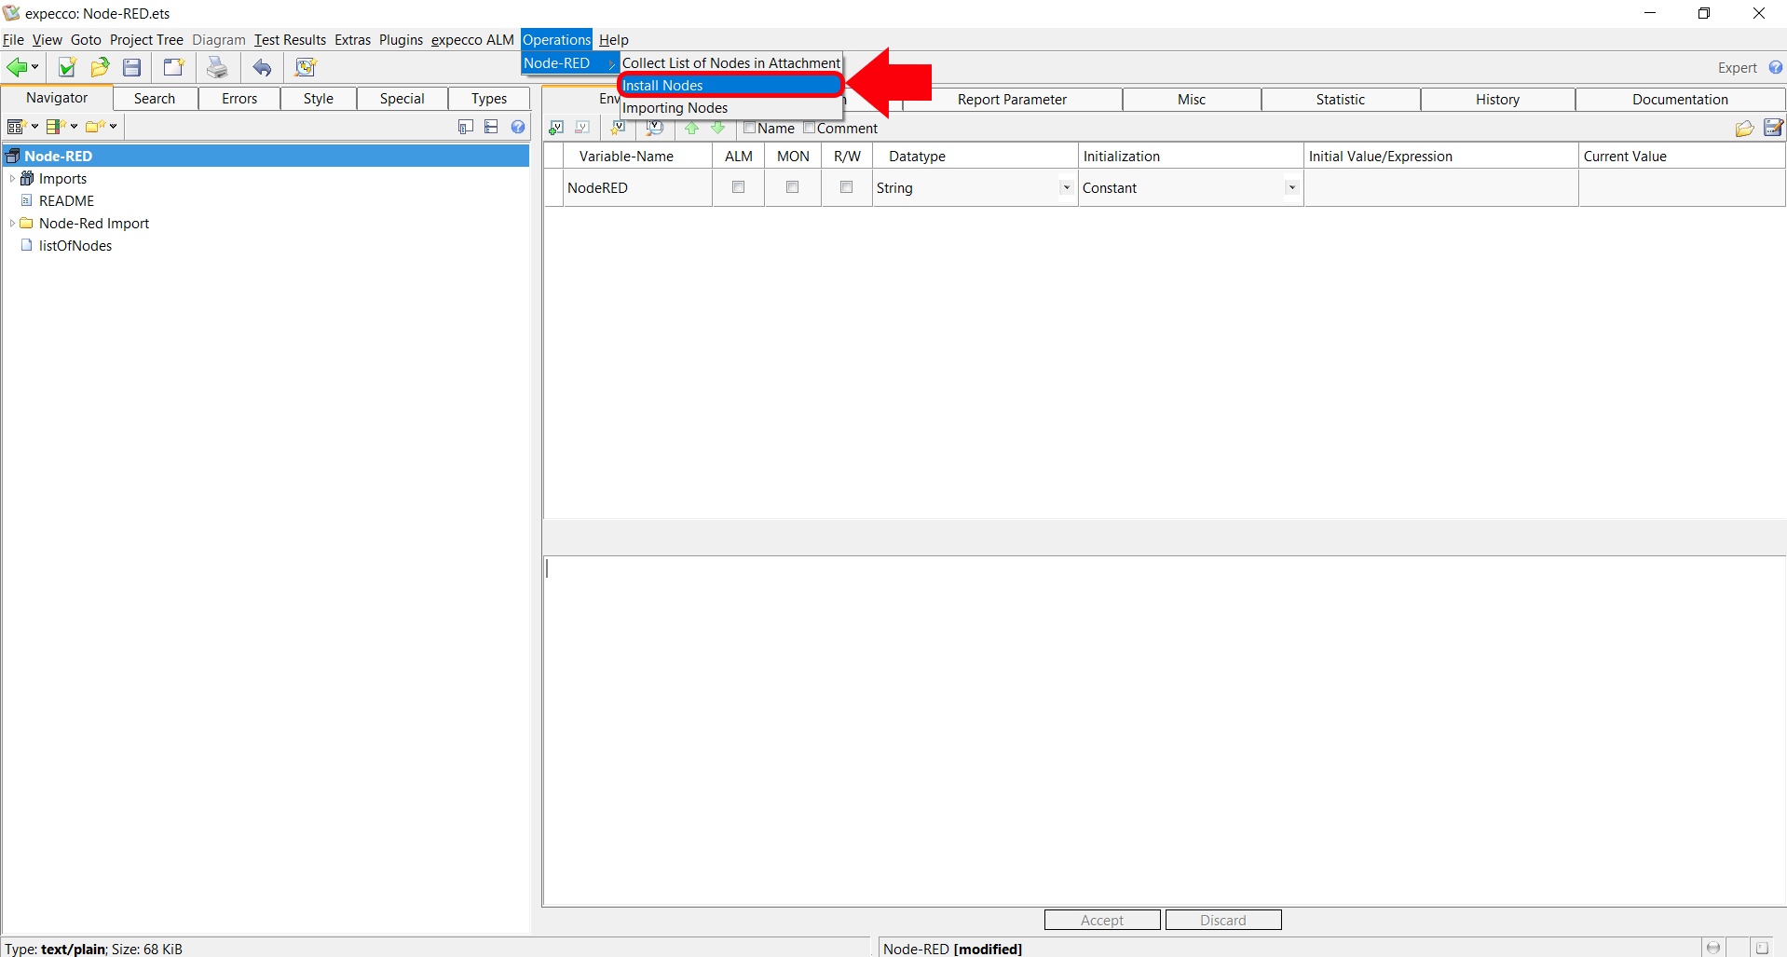Open the Constant initialization dropdown
Screen dimensions: 1787x957
coord(1291,188)
